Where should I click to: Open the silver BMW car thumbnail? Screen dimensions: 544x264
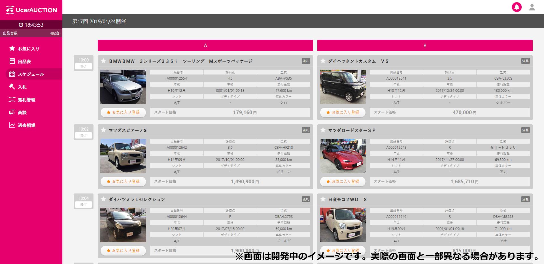point(123,87)
